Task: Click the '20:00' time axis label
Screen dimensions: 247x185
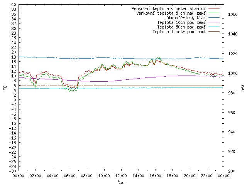Action: [x=189, y=176]
